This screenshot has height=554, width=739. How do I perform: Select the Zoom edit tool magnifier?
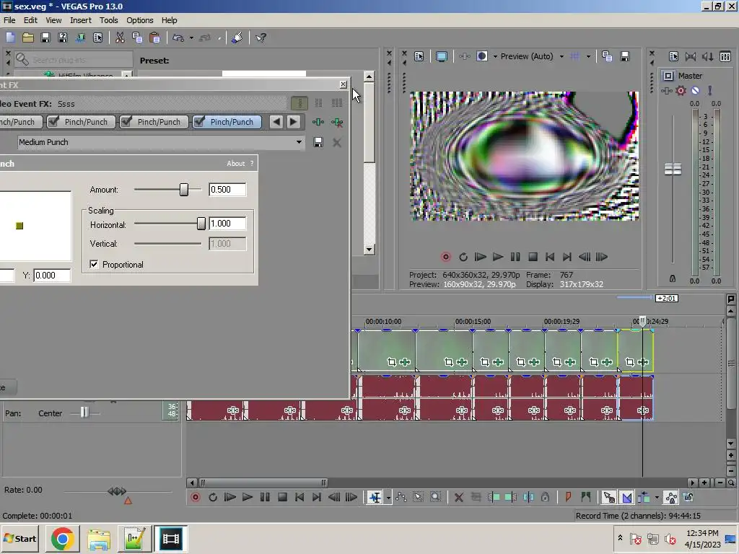(x=435, y=497)
